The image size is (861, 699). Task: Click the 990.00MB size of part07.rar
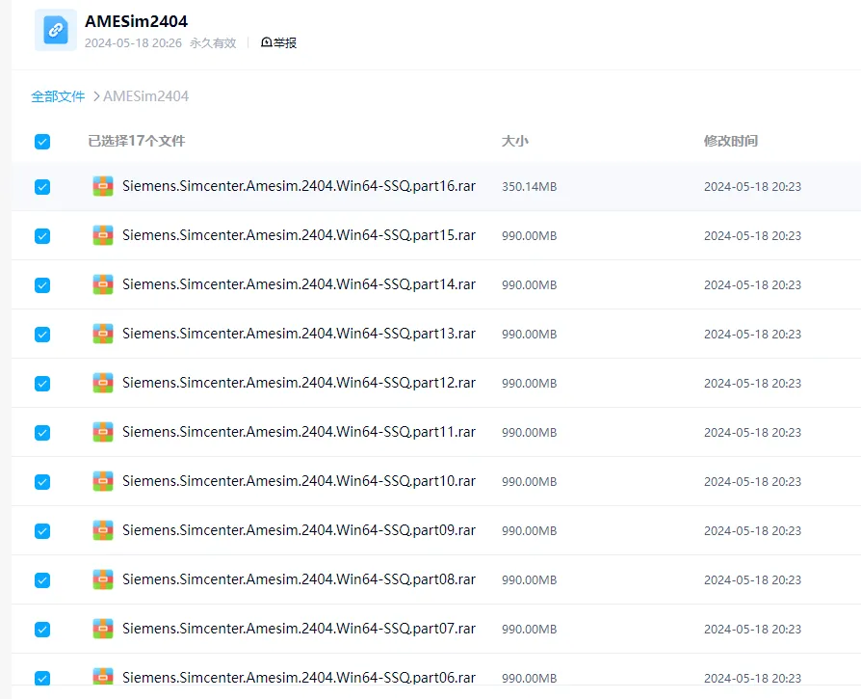pos(530,630)
